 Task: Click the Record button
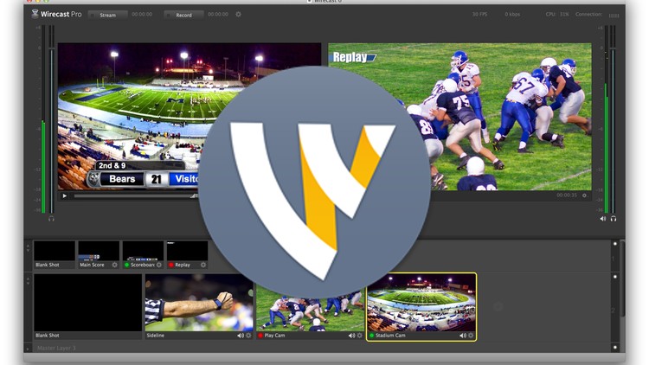[183, 15]
